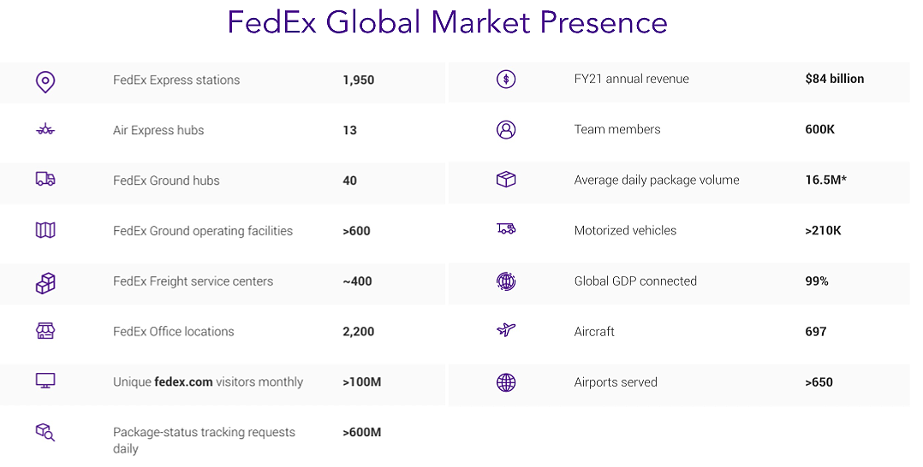Click the airplane icon beside Air Express hubs
923x467 pixels.
(45, 129)
